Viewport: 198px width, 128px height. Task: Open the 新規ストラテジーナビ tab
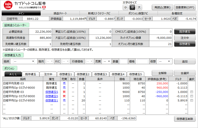pos(99,13)
